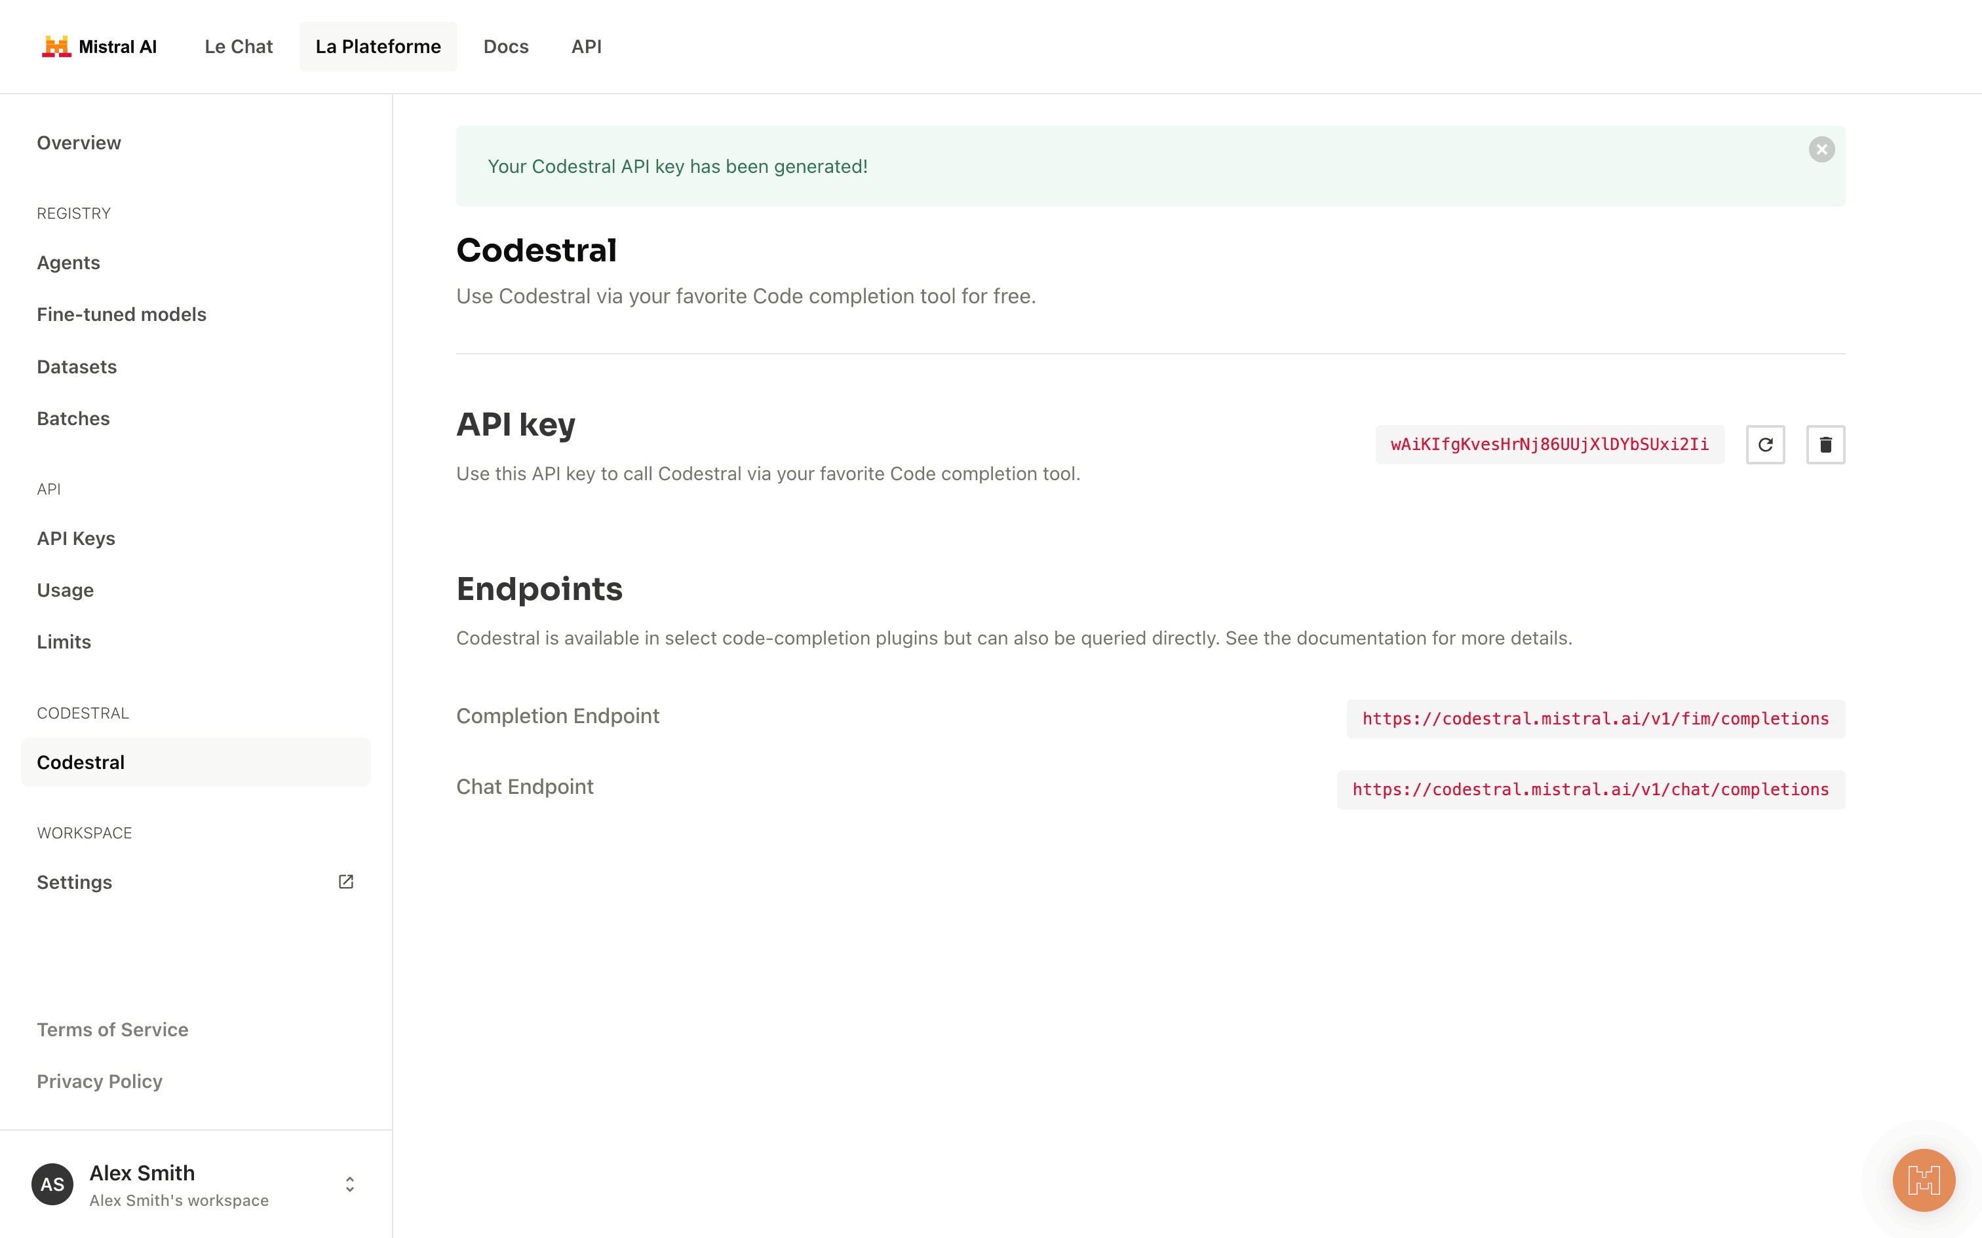Click the generated API key string

(1549, 445)
